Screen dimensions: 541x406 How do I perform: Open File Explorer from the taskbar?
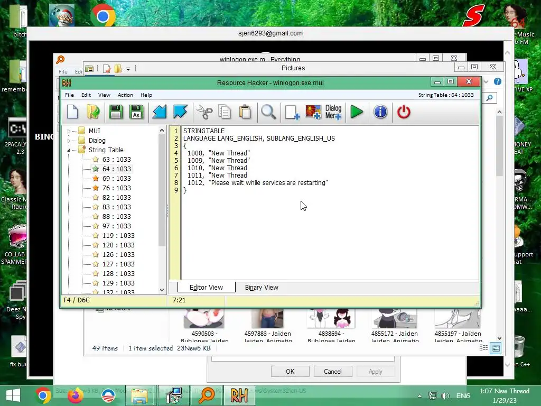point(139,395)
